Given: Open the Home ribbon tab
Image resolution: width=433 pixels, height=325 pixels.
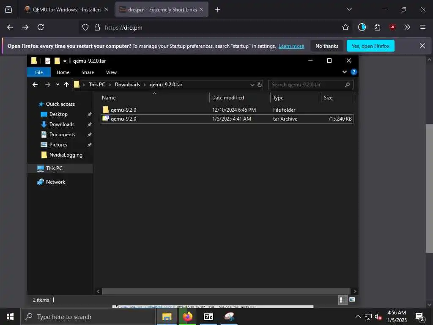Looking at the screenshot, I should pyautogui.click(x=63, y=72).
